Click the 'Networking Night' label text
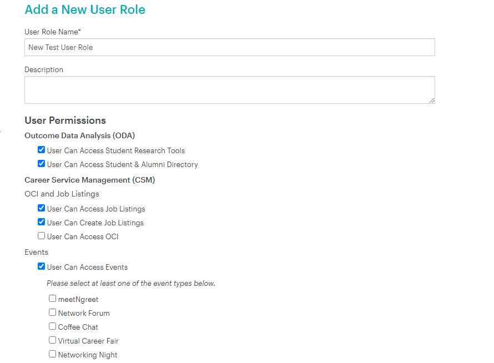Viewport: 494px width, 363px height. pyautogui.click(x=88, y=355)
